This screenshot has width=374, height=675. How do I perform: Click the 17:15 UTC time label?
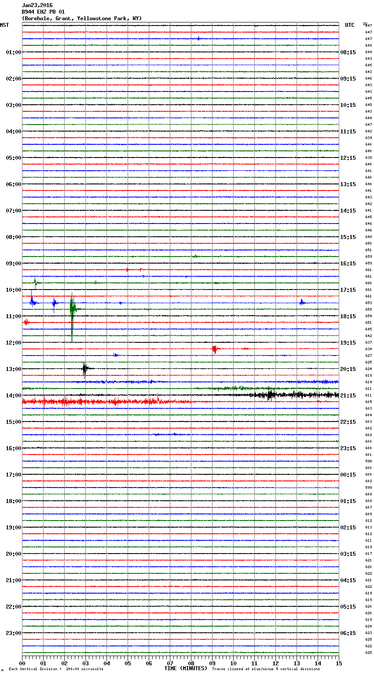click(x=348, y=290)
